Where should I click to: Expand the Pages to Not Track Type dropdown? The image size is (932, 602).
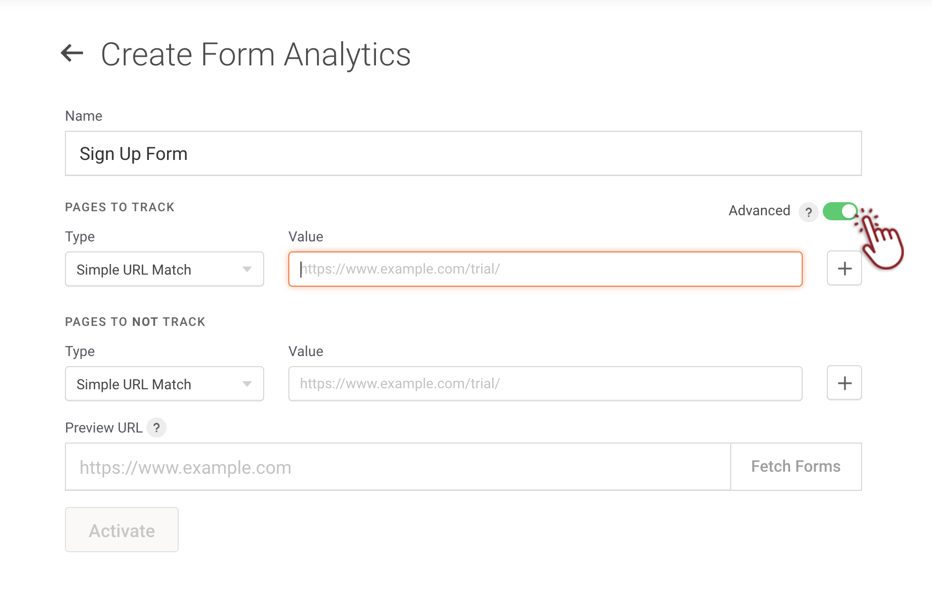pos(164,384)
